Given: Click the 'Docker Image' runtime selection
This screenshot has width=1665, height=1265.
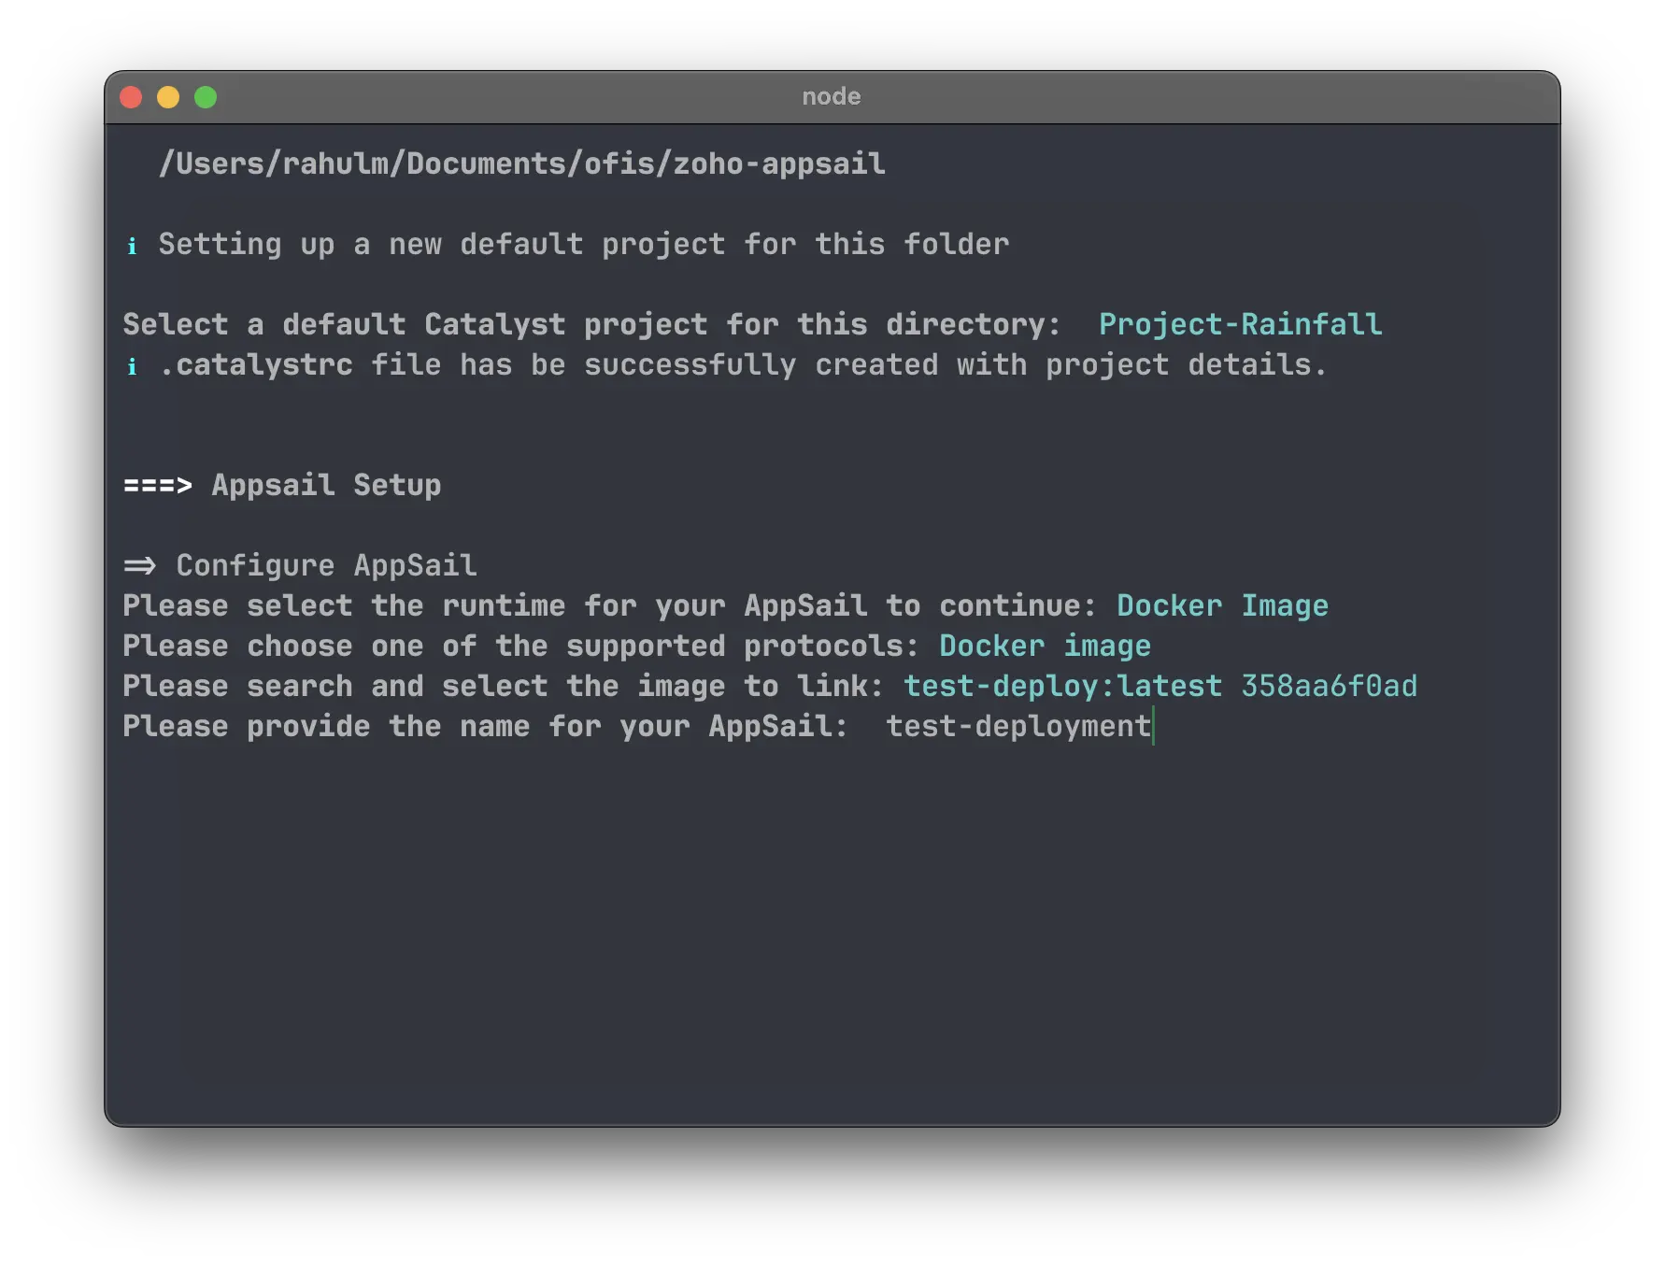Looking at the screenshot, I should (1221, 605).
